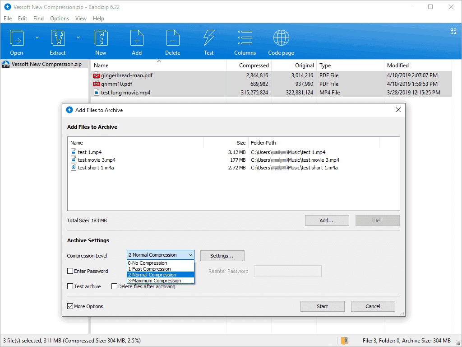Image resolution: width=462 pixels, height=347 pixels.
Task: Uncheck the More Options checkbox
Action: 70,306
